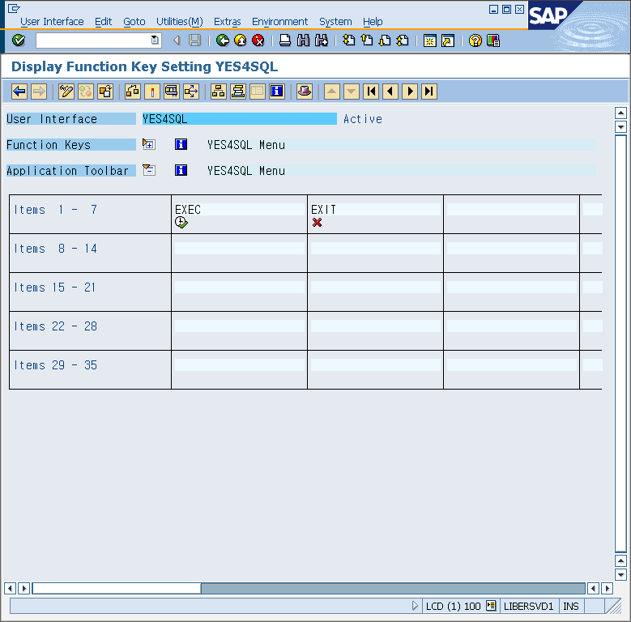Open the Environment menu
The height and width of the screenshot is (622, 631).
tap(279, 22)
